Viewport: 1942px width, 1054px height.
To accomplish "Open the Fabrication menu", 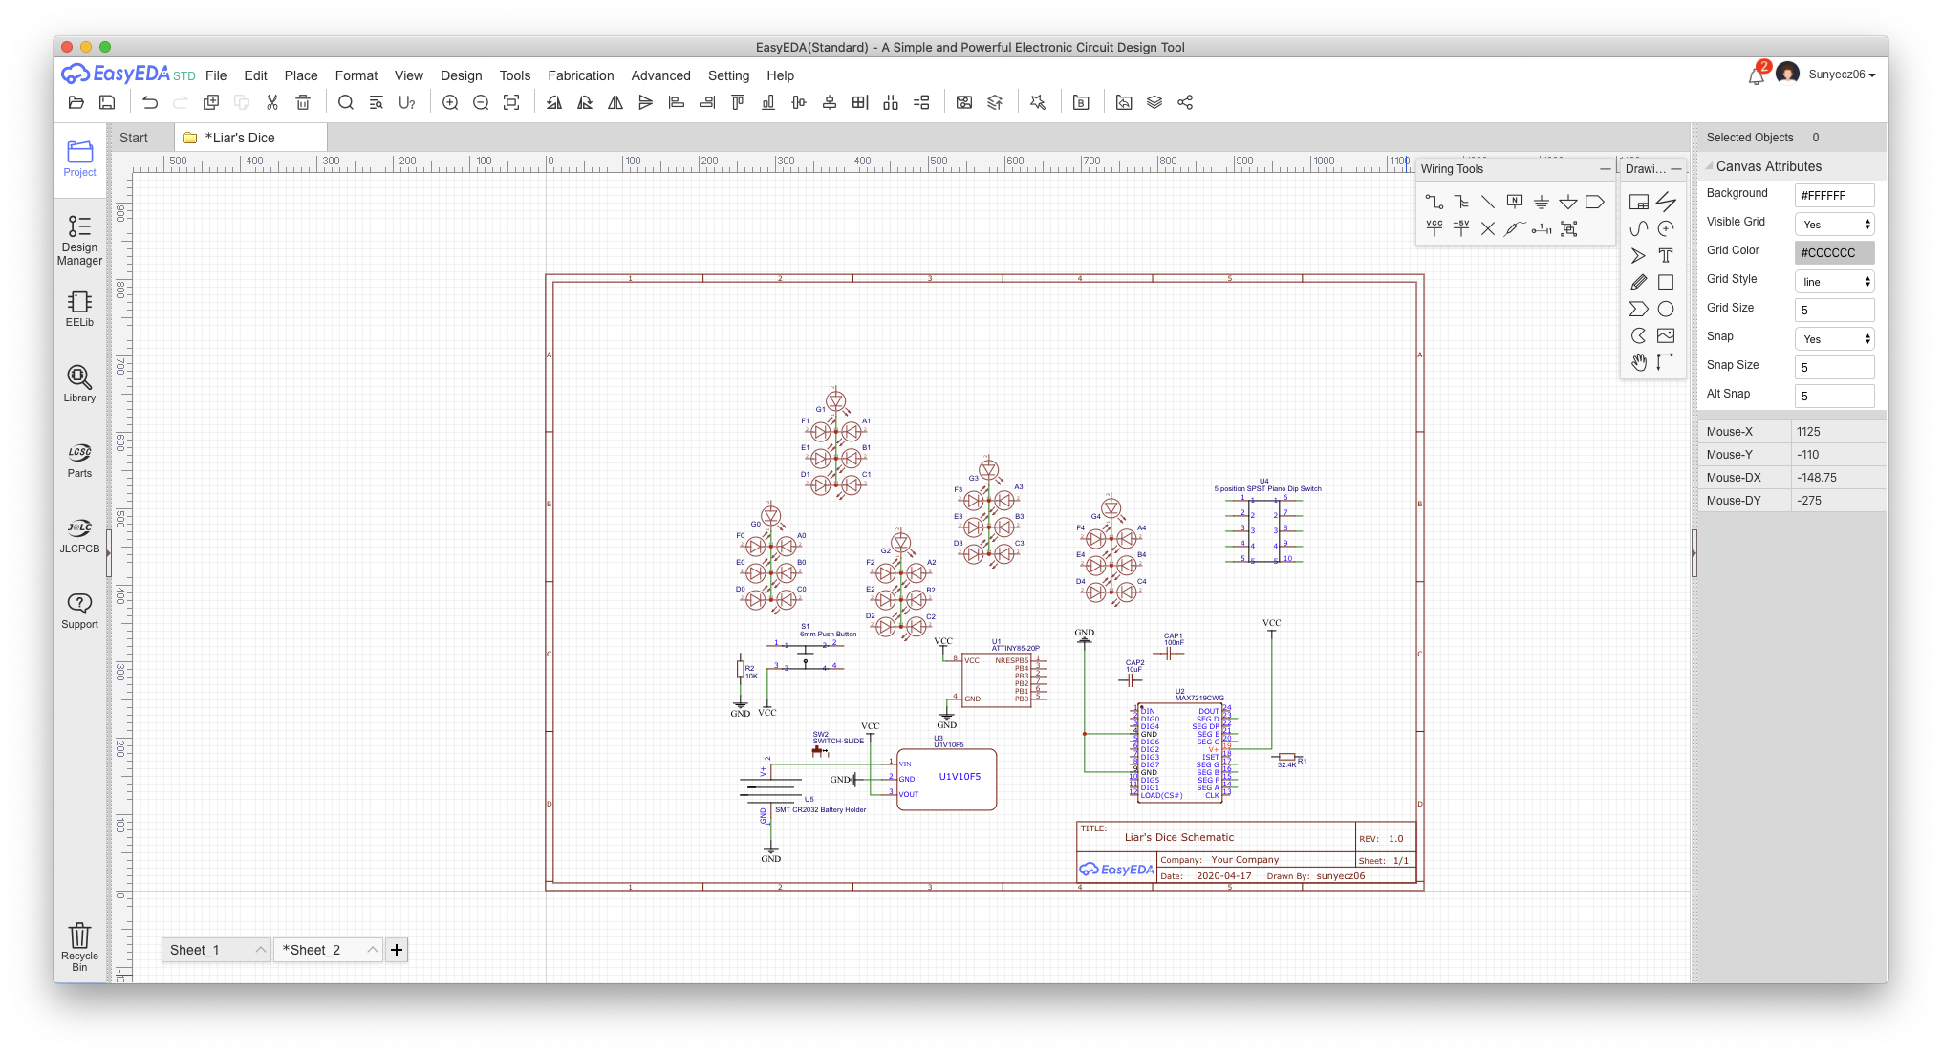I will pos(580,75).
